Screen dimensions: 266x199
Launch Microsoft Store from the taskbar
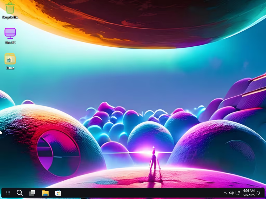[x=58, y=193]
